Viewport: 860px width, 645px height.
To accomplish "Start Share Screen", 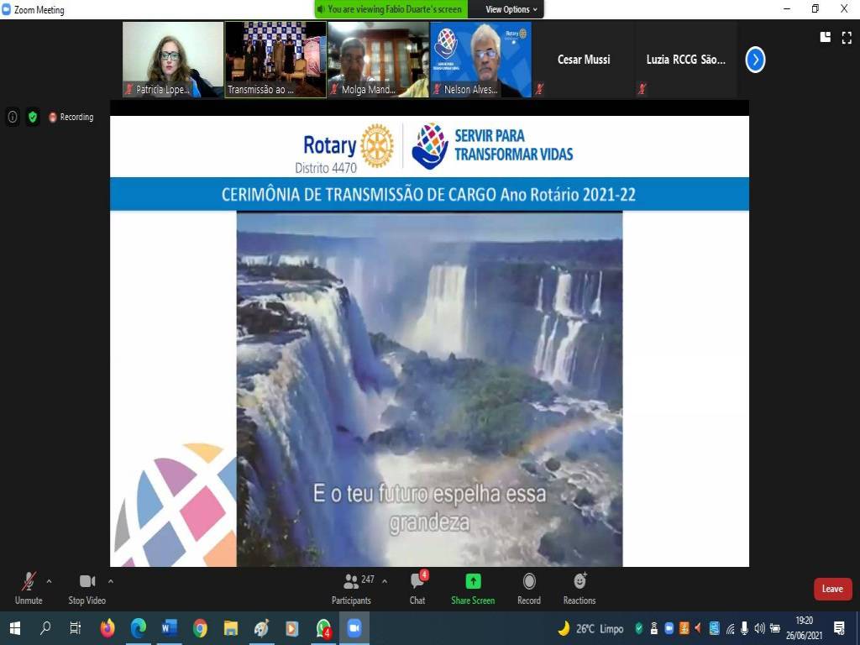I will [x=473, y=585].
